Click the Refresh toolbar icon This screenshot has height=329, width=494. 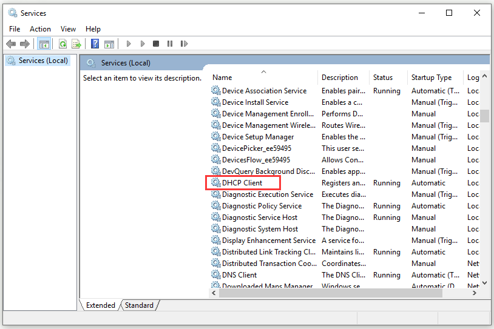click(x=63, y=44)
